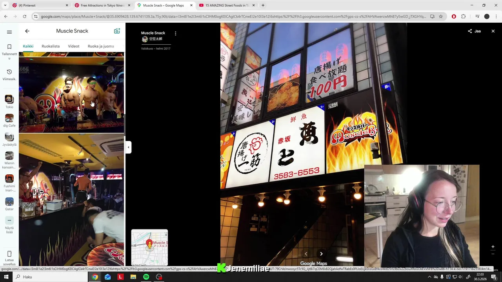Click the Haku taskbar search box
The height and width of the screenshot is (282, 502).
click(x=50, y=277)
